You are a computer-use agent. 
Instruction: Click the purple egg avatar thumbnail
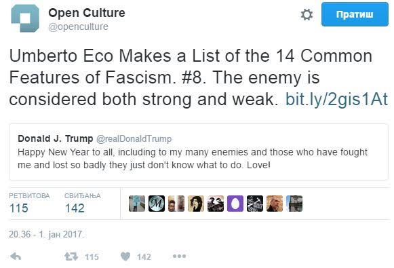click(x=235, y=204)
